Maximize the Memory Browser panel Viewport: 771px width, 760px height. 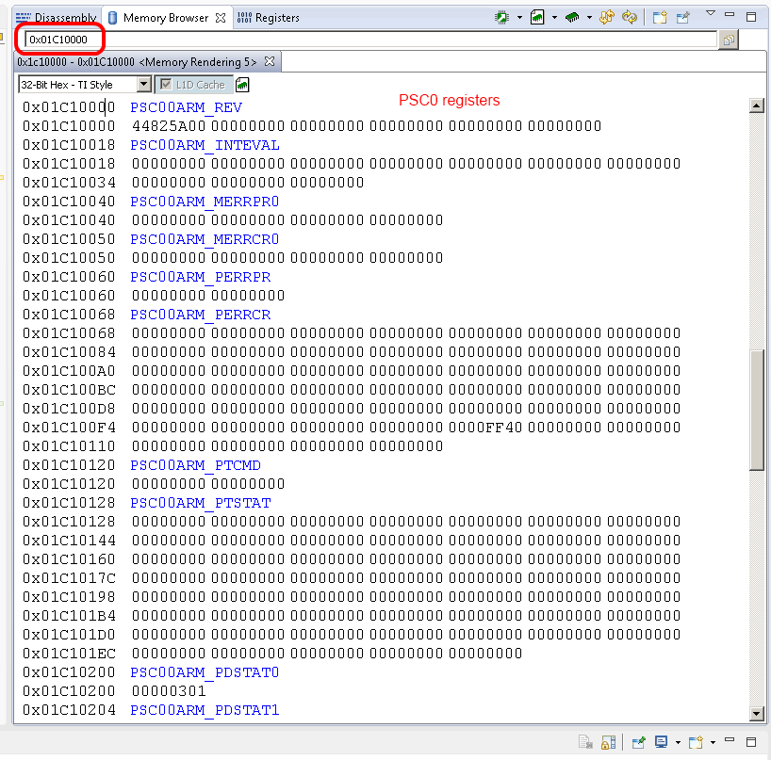click(x=751, y=17)
